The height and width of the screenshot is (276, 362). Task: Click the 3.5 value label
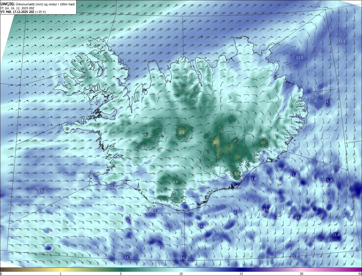(x=182, y=133)
